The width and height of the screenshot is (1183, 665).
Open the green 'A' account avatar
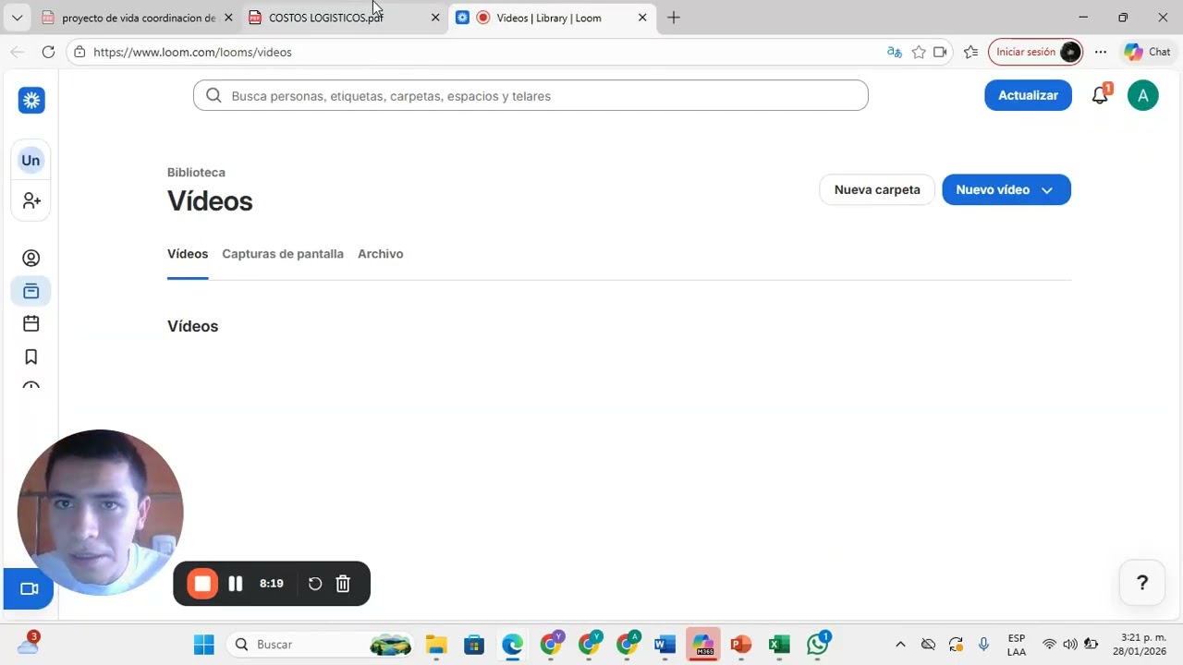click(1143, 95)
